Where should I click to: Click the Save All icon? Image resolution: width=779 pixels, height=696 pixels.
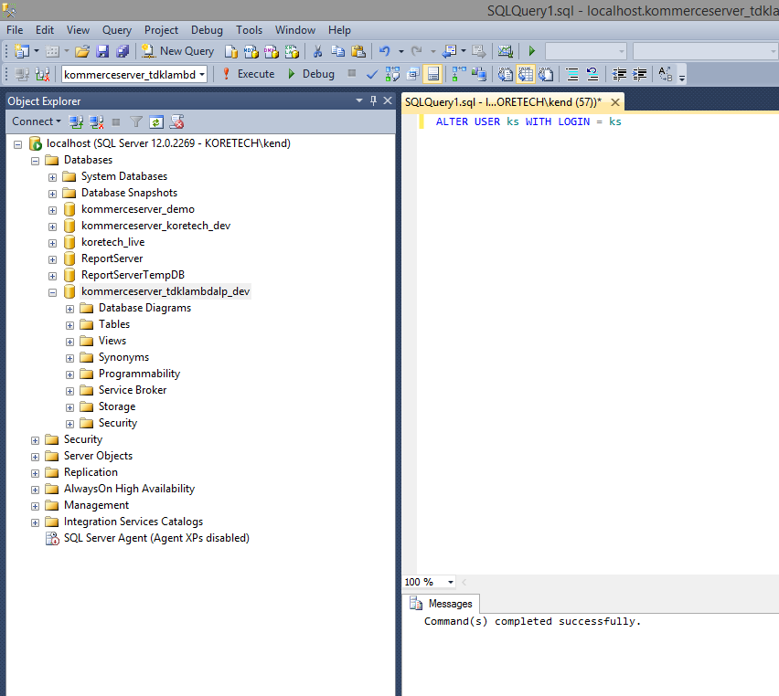click(123, 51)
